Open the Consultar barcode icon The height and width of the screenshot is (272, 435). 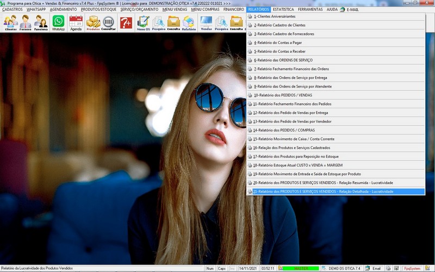pos(108,22)
